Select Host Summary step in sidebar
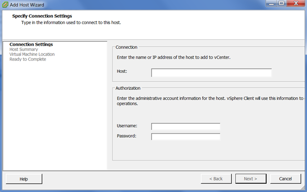 point(24,50)
